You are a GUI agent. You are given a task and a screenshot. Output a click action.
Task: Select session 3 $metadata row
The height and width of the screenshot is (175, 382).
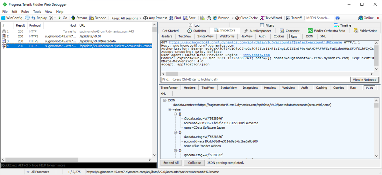pyautogui.click(x=76, y=41)
